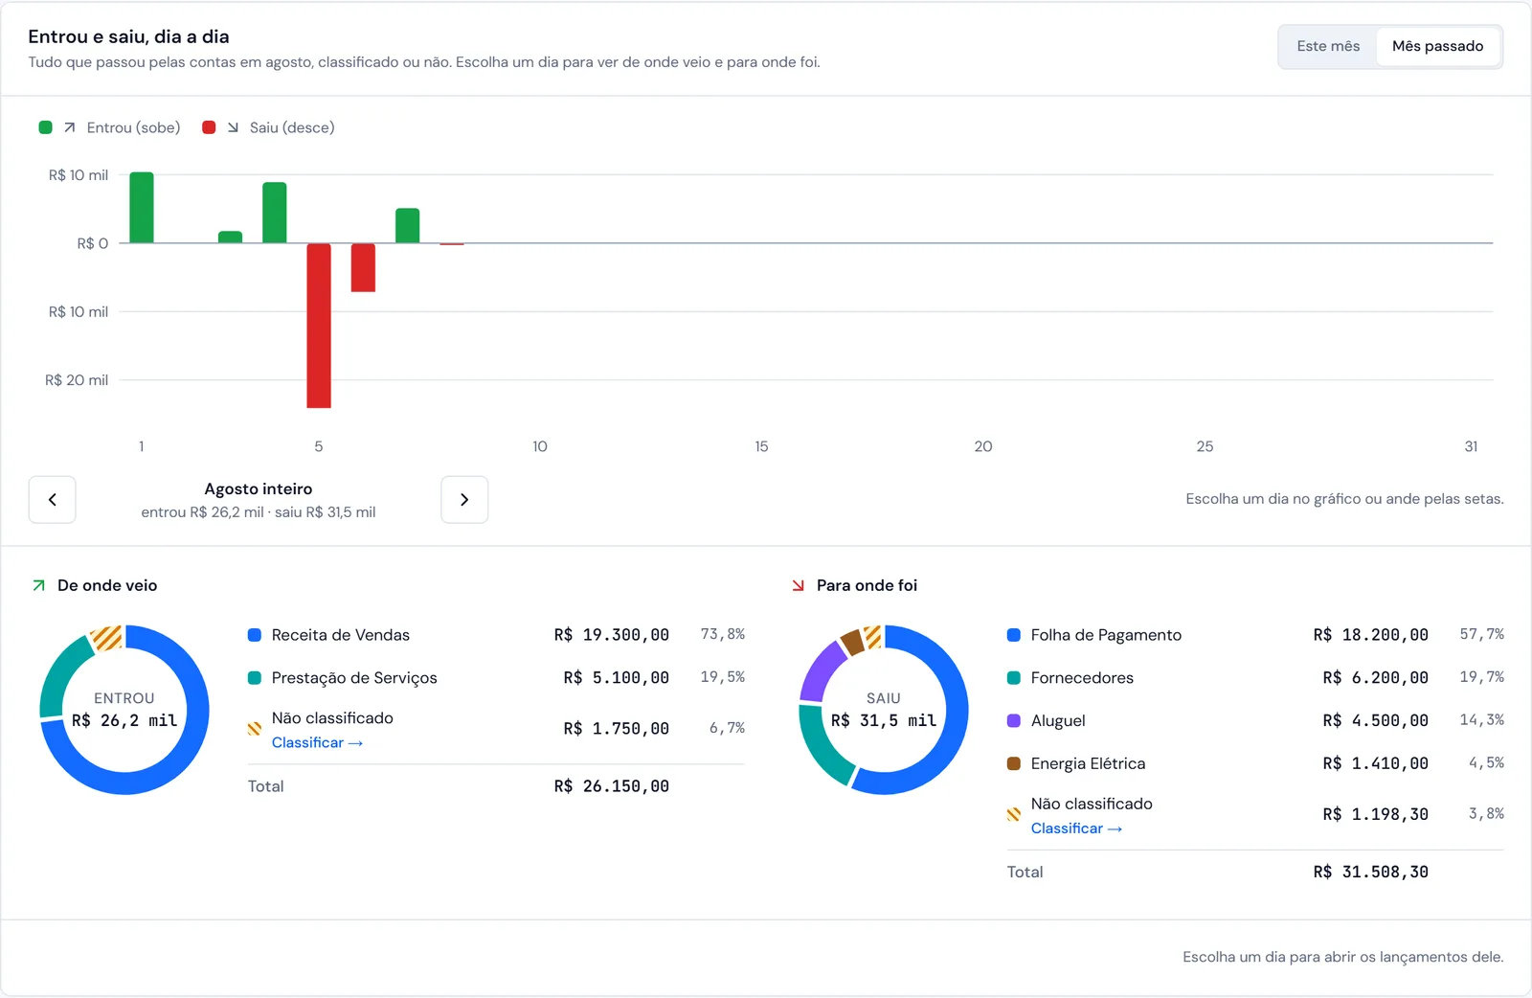Click the Energia Elétrica brown marker

tap(1014, 763)
